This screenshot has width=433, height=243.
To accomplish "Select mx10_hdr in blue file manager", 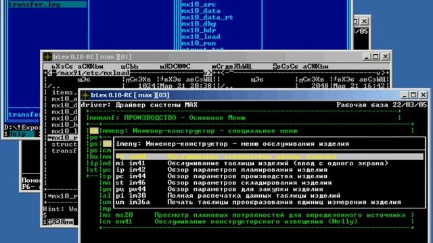I will (x=198, y=30).
